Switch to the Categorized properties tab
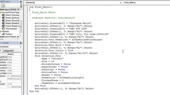170x95 pixels. 8,51
